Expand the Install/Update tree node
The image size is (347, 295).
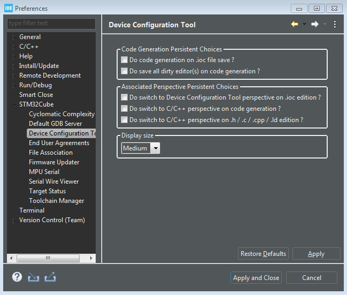click(x=14, y=66)
